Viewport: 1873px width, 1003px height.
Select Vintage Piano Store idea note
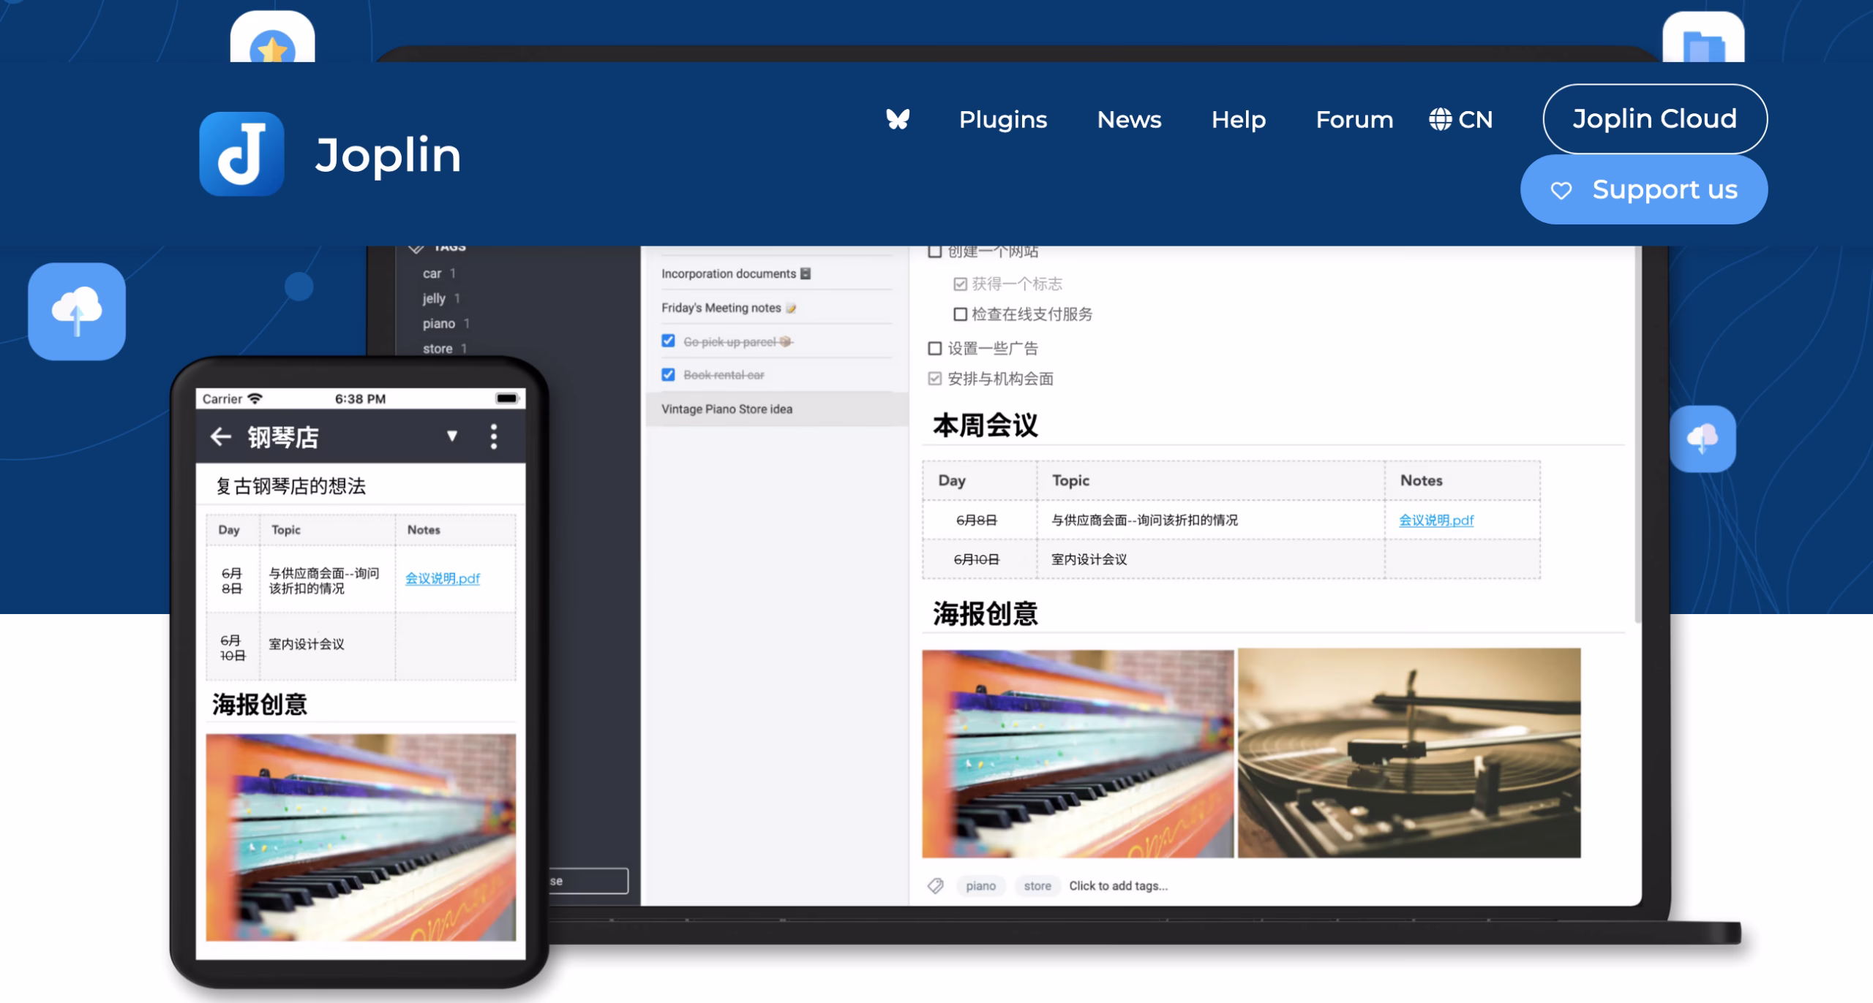click(776, 409)
